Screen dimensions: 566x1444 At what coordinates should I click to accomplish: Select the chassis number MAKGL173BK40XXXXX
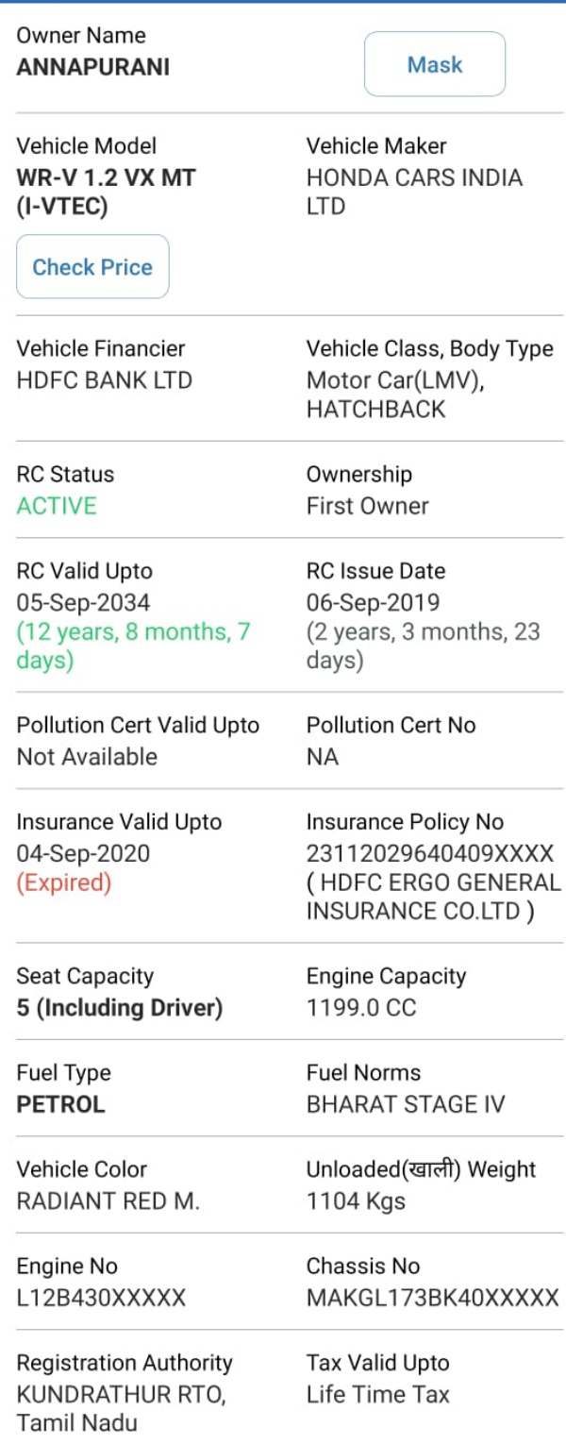(x=432, y=1298)
